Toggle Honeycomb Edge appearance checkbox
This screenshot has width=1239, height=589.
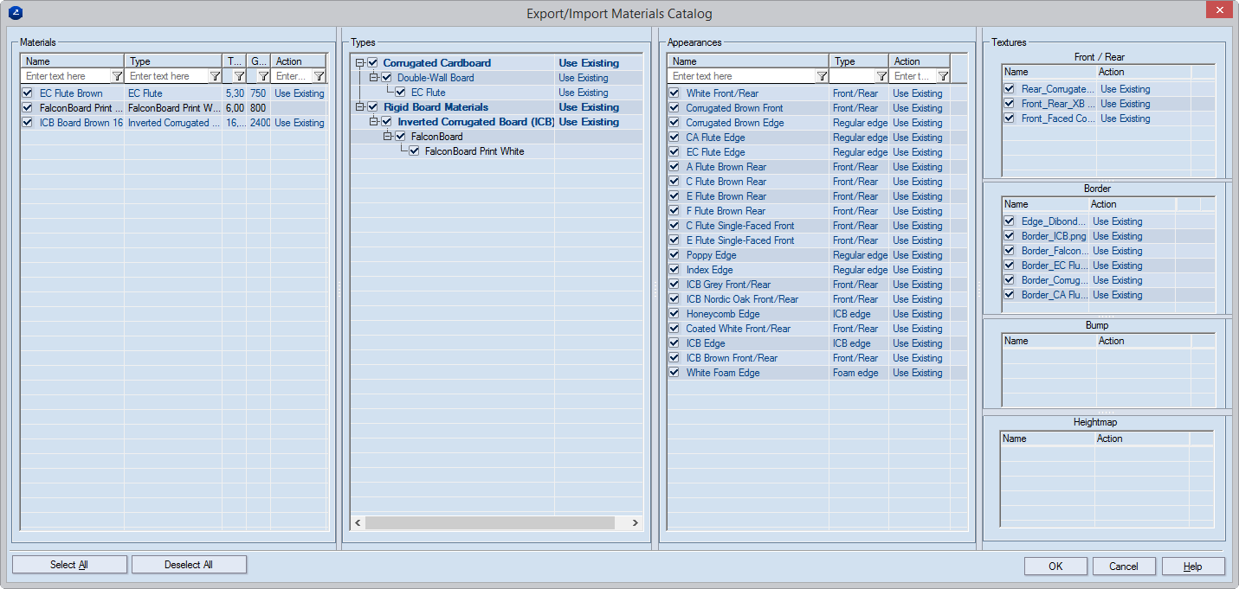click(x=674, y=314)
